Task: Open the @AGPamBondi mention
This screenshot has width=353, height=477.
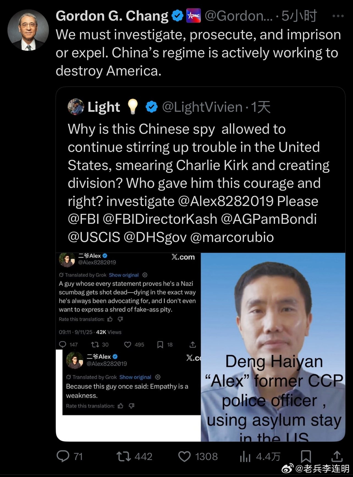Action: point(269,219)
